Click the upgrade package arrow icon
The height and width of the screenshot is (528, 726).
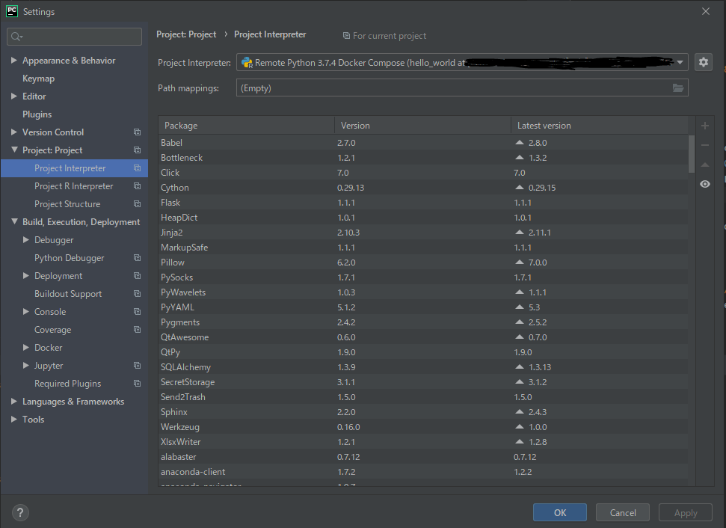click(705, 165)
